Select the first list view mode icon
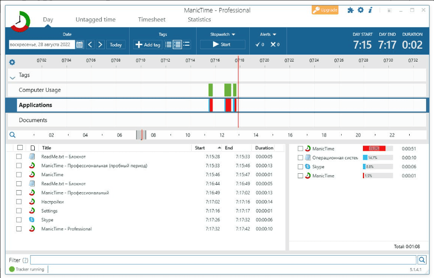Viewport: 434px width, 278px height. (168, 45)
